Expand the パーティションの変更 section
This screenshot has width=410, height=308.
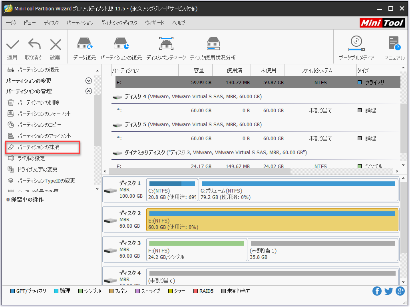coord(89,80)
